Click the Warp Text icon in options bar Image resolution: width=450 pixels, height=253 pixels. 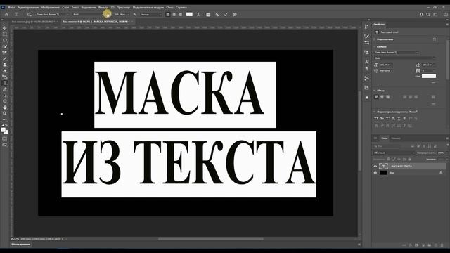tap(198, 14)
